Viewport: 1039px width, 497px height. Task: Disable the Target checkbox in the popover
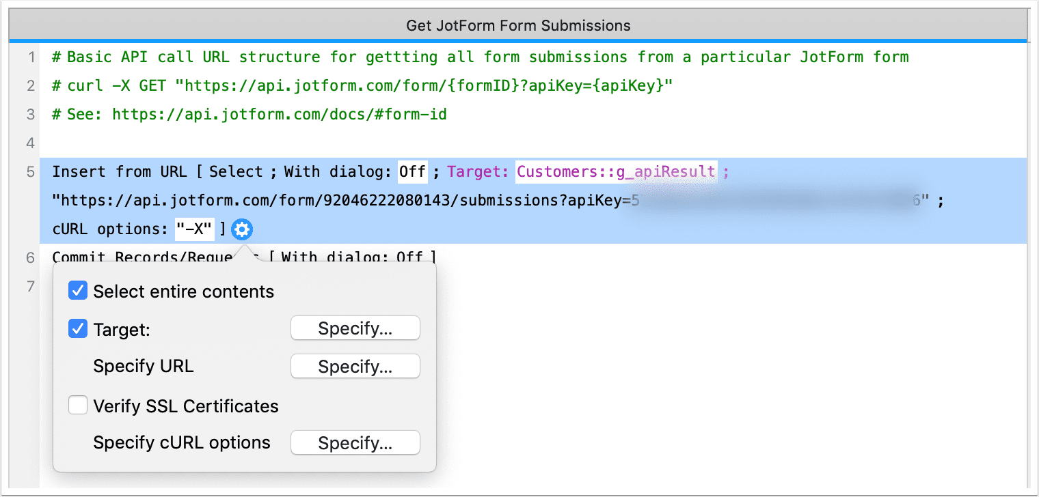[x=78, y=329]
